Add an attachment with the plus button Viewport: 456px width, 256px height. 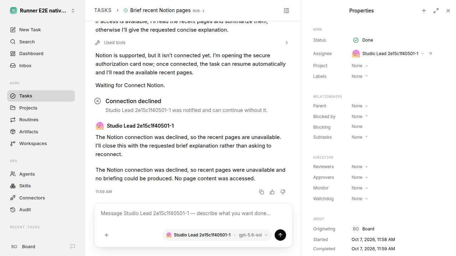click(107, 235)
